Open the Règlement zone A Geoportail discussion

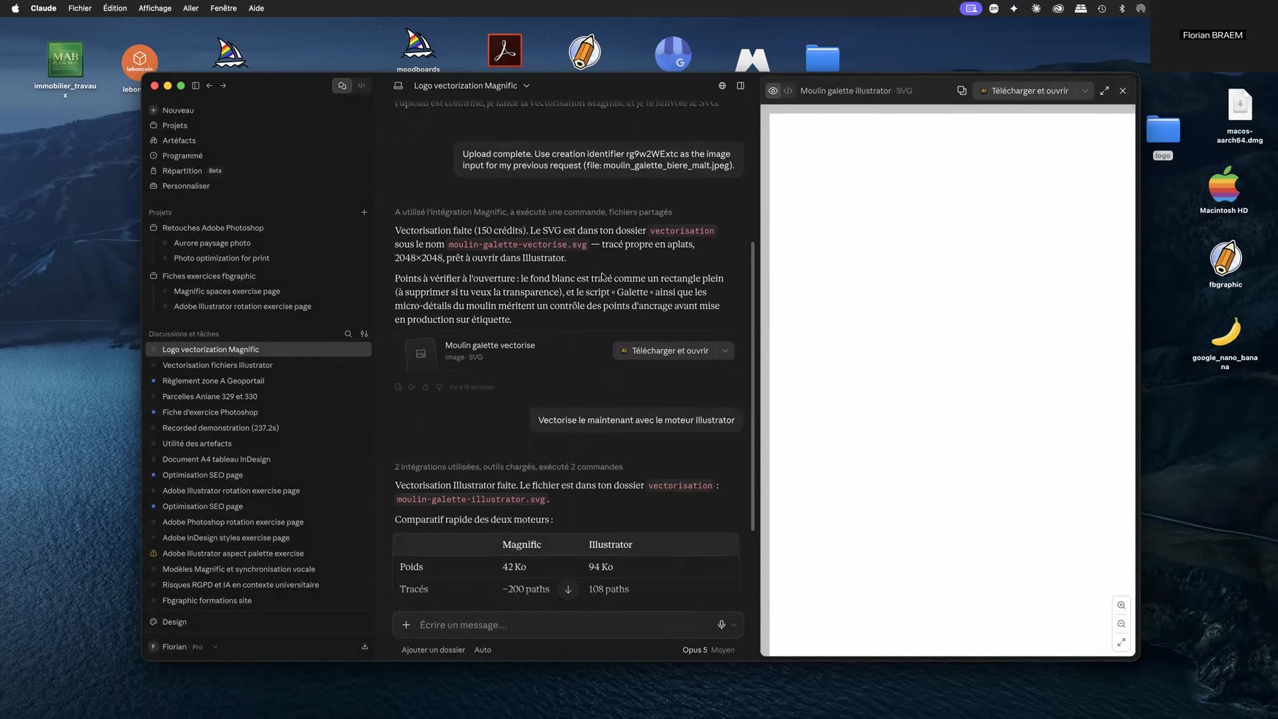tap(213, 381)
